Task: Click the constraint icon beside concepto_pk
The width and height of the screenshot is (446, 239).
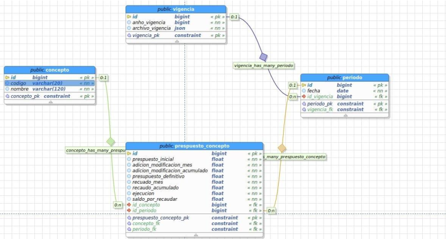Action: pos(7,96)
